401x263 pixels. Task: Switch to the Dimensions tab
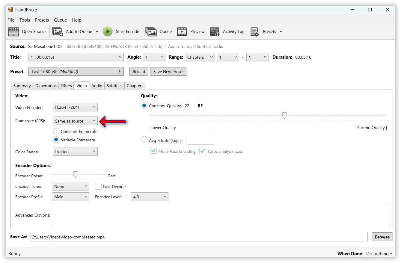click(46, 86)
